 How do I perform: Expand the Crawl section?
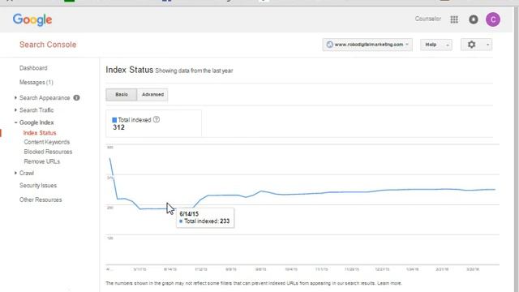[15, 173]
